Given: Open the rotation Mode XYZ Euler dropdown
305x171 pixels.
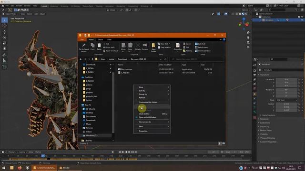Looking at the screenshot, I should [287, 100].
